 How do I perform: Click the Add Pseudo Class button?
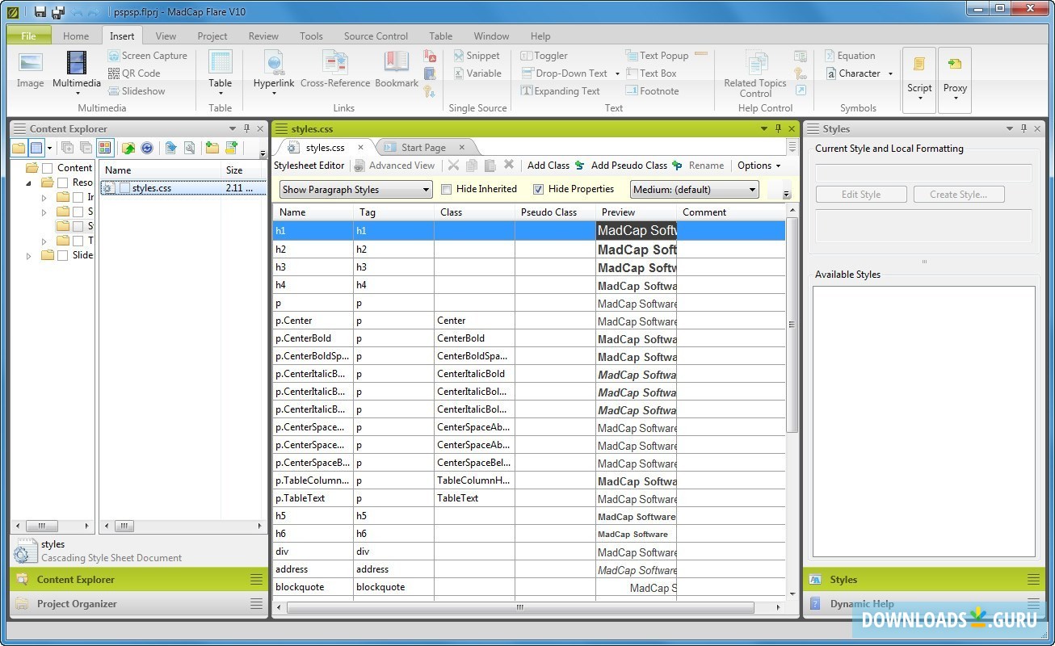628,166
